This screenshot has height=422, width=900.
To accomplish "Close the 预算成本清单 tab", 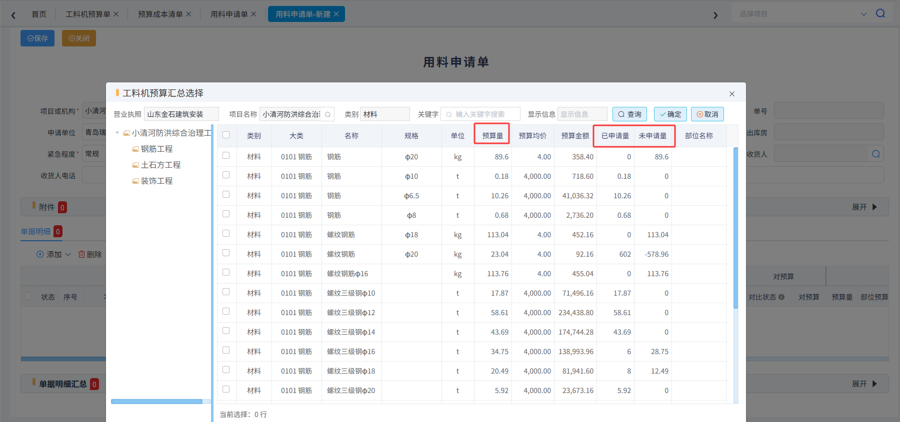I will (188, 14).
